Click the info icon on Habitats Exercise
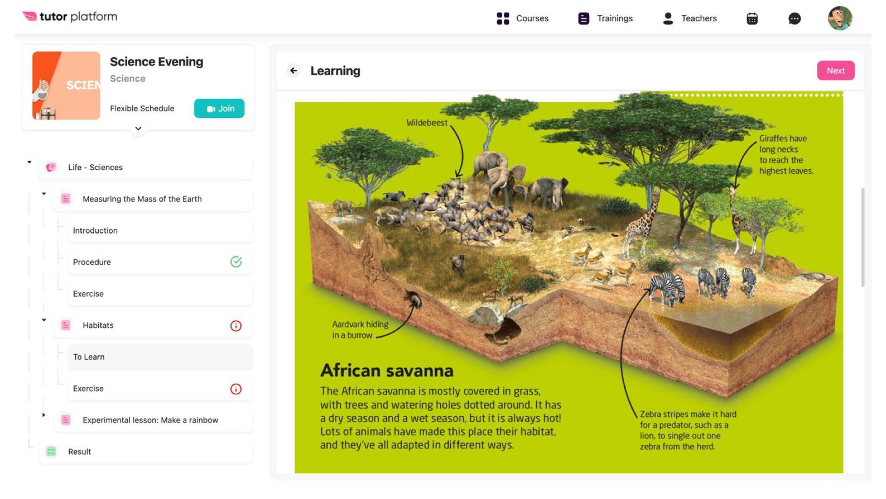The width and height of the screenshot is (886, 499). tap(236, 389)
